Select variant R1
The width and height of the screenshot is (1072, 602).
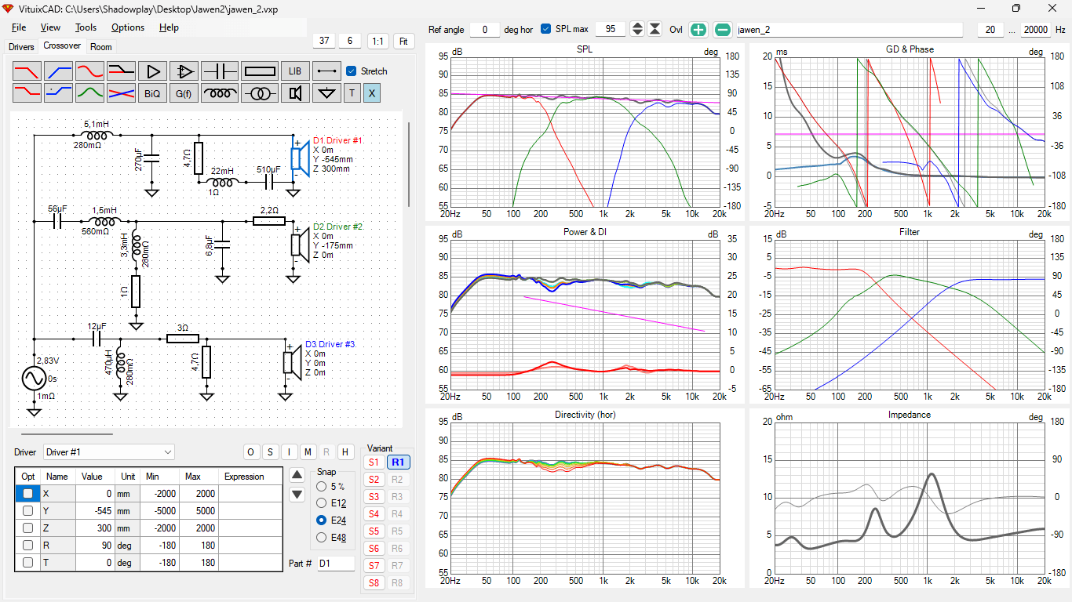398,462
